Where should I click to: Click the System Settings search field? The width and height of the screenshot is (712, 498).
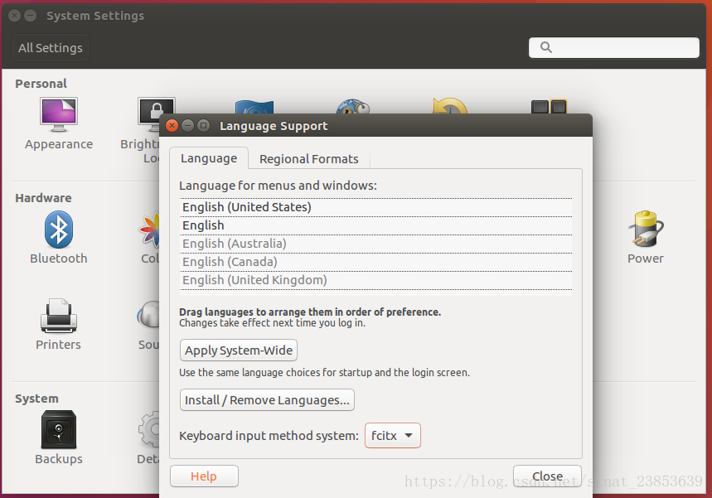point(614,48)
